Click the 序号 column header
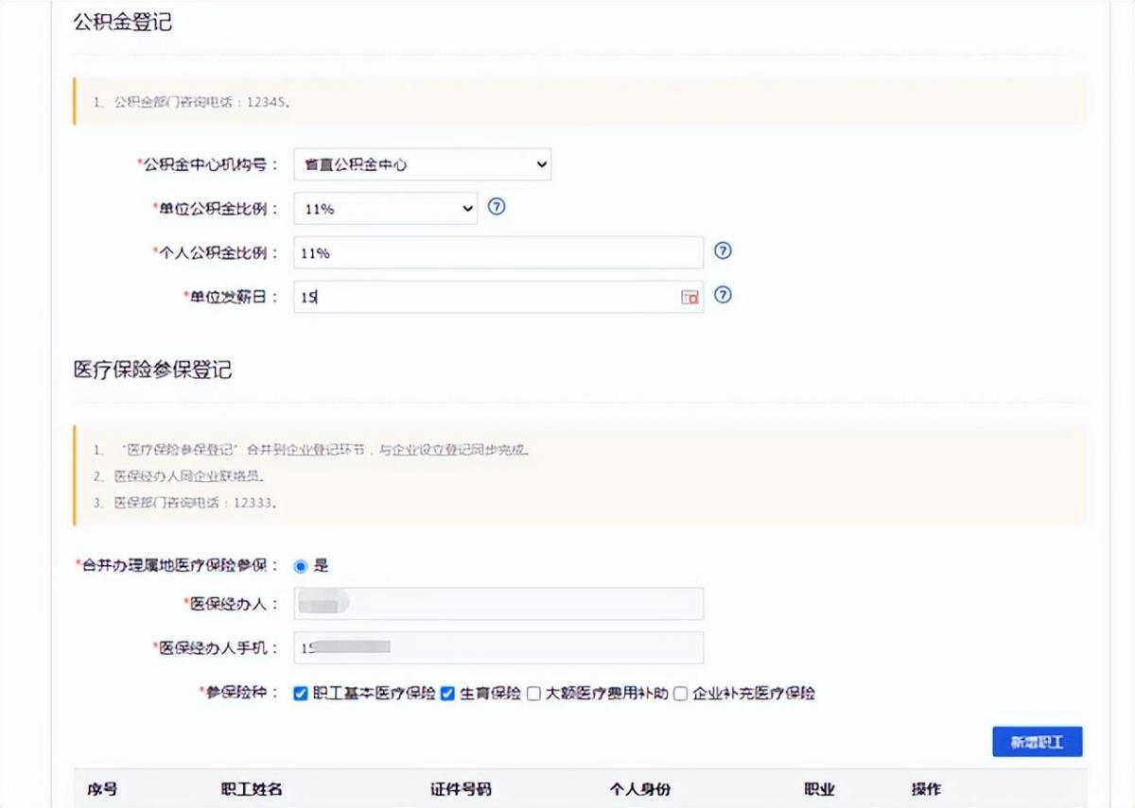The height and width of the screenshot is (808, 1135). (x=102, y=789)
